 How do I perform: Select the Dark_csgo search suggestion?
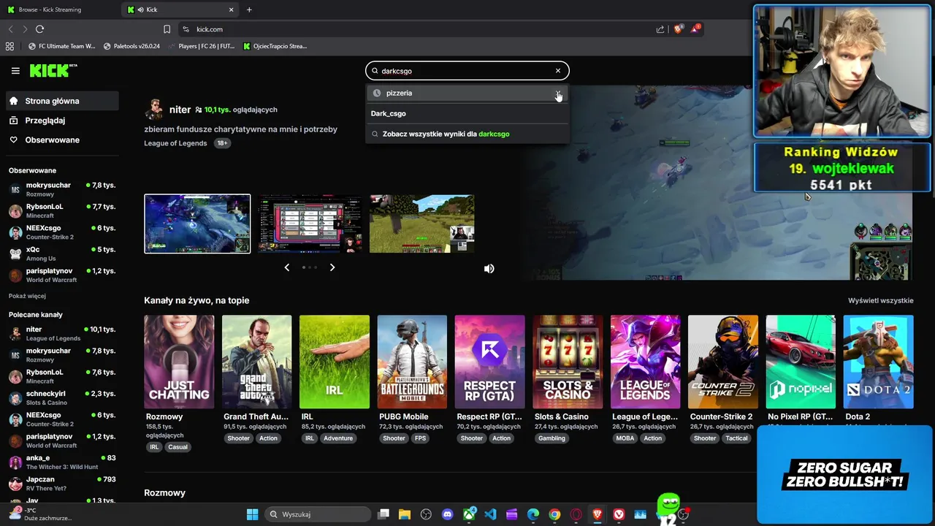[x=467, y=113]
